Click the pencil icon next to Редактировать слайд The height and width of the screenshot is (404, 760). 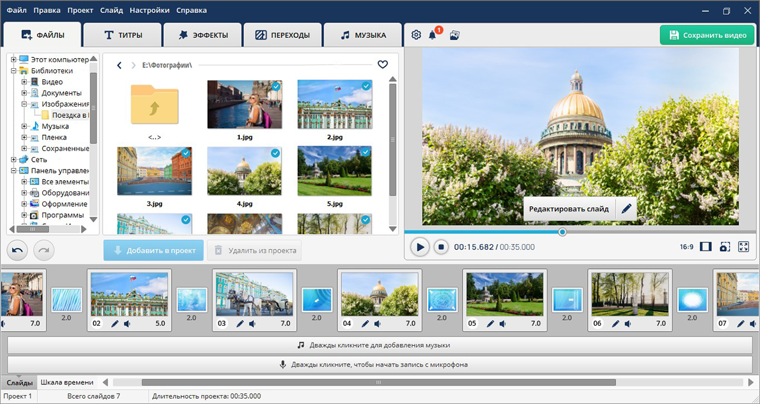coord(626,209)
